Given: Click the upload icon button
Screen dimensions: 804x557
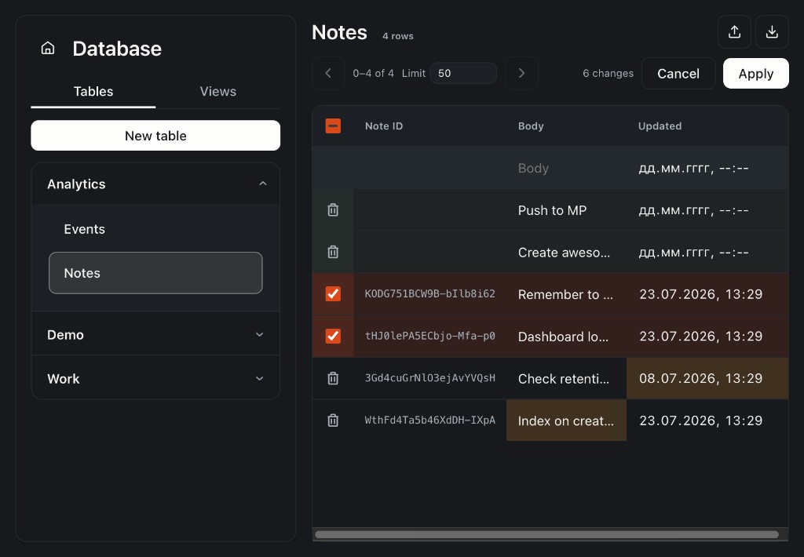Looking at the screenshot, I should [x=734, y=31].
